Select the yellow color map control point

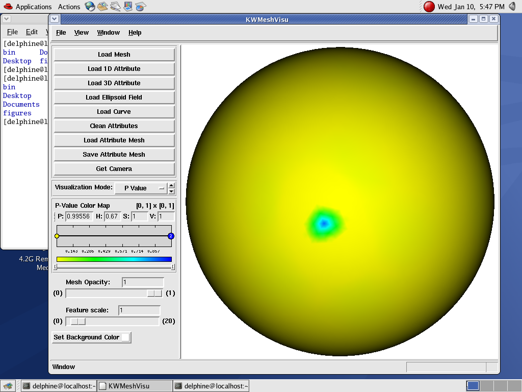(57, 236)
